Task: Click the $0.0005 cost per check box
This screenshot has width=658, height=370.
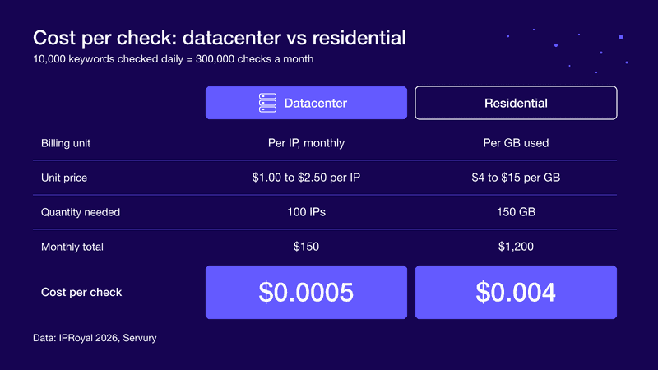Action: pyautogui.click(x=306, y=292)
